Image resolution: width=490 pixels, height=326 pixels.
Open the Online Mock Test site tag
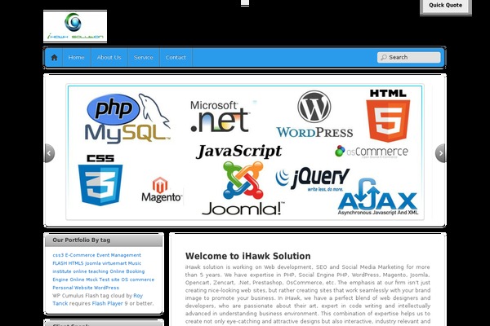(x=95, y=280)
